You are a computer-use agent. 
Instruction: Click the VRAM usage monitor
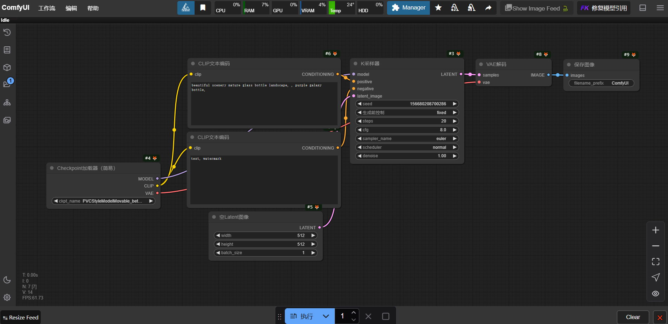click(x=313, y=8)
